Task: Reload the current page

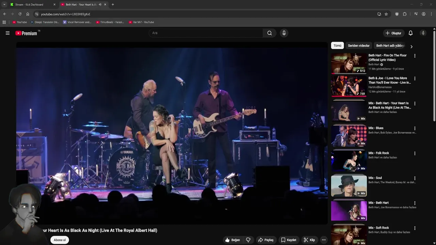Action: (20, 14)
